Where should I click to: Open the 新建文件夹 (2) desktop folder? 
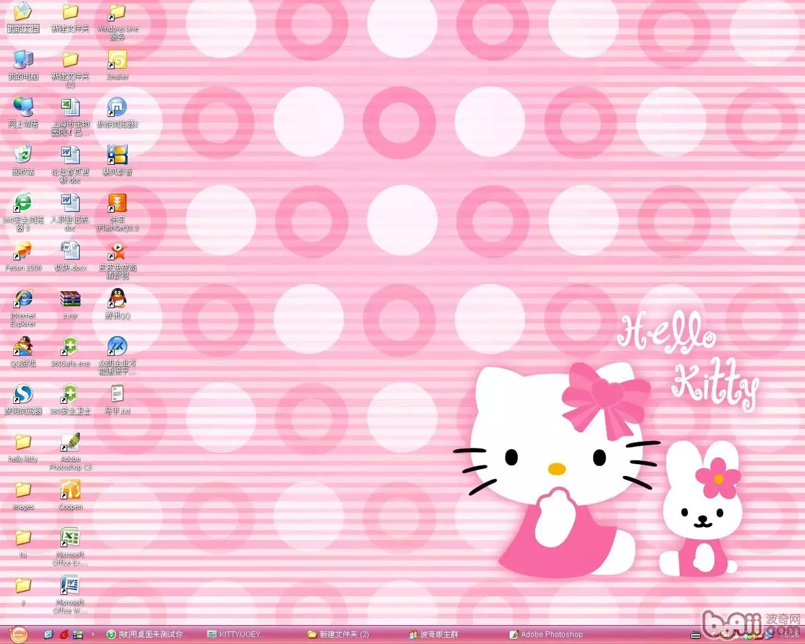click(70, 69)
